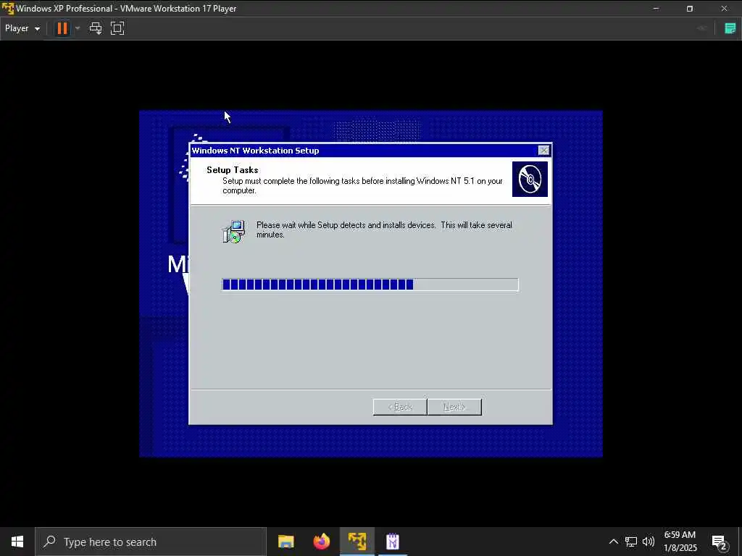
Task: Click the Back button in Setup
Action: [400, 407]
